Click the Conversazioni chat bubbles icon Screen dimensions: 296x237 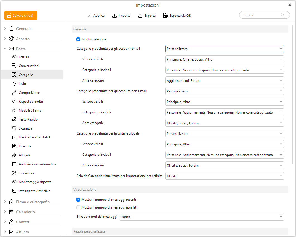click(x=14, y=66)
